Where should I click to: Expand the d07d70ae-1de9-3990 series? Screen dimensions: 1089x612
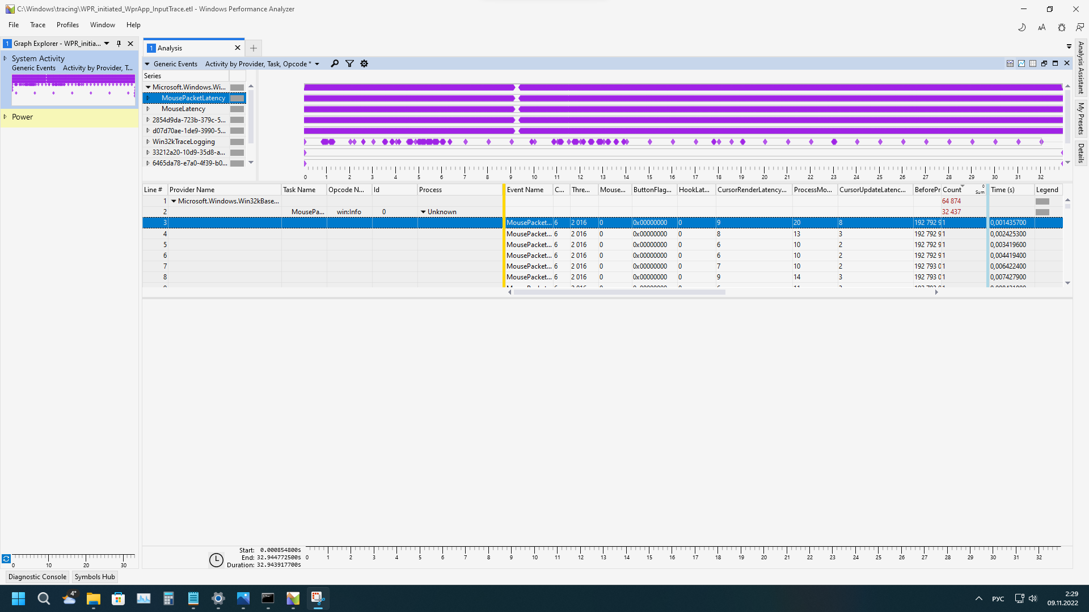point(148,131)
